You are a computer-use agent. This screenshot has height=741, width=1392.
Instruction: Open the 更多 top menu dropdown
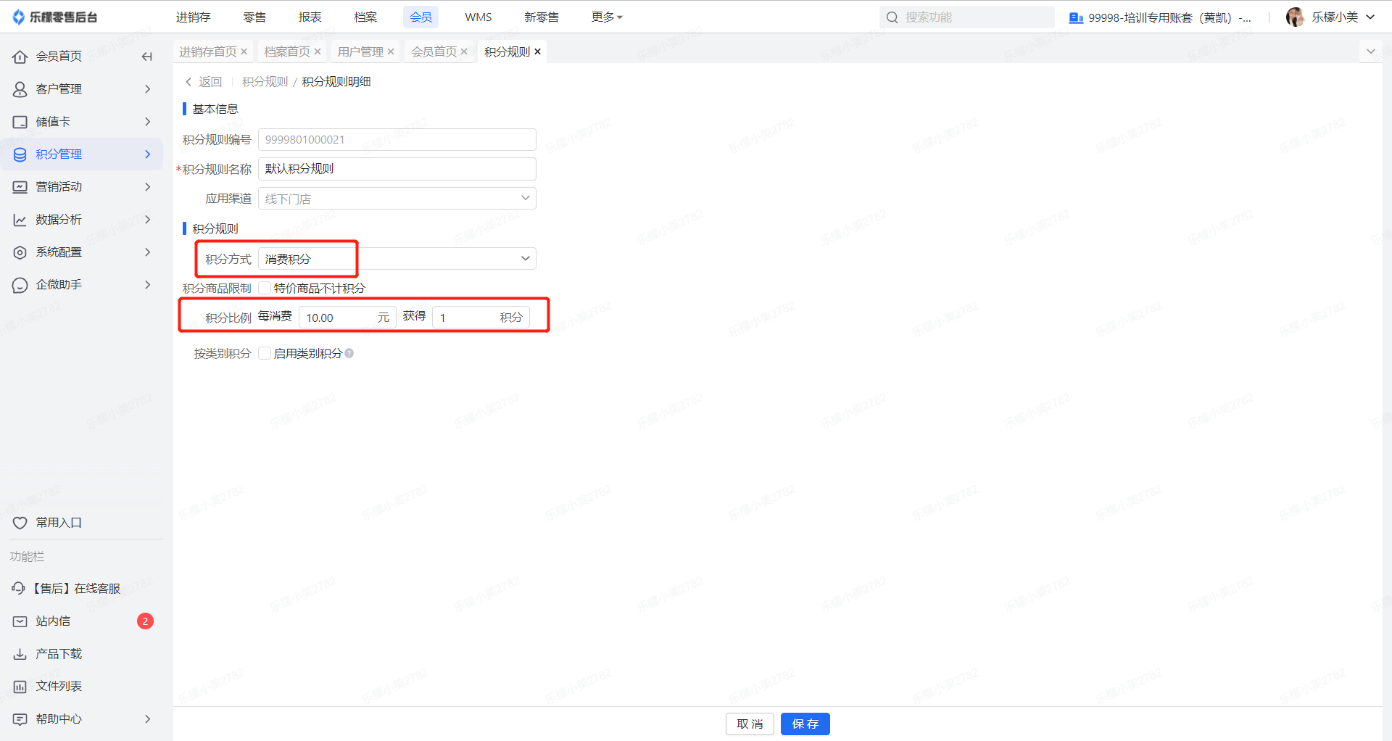607,17
